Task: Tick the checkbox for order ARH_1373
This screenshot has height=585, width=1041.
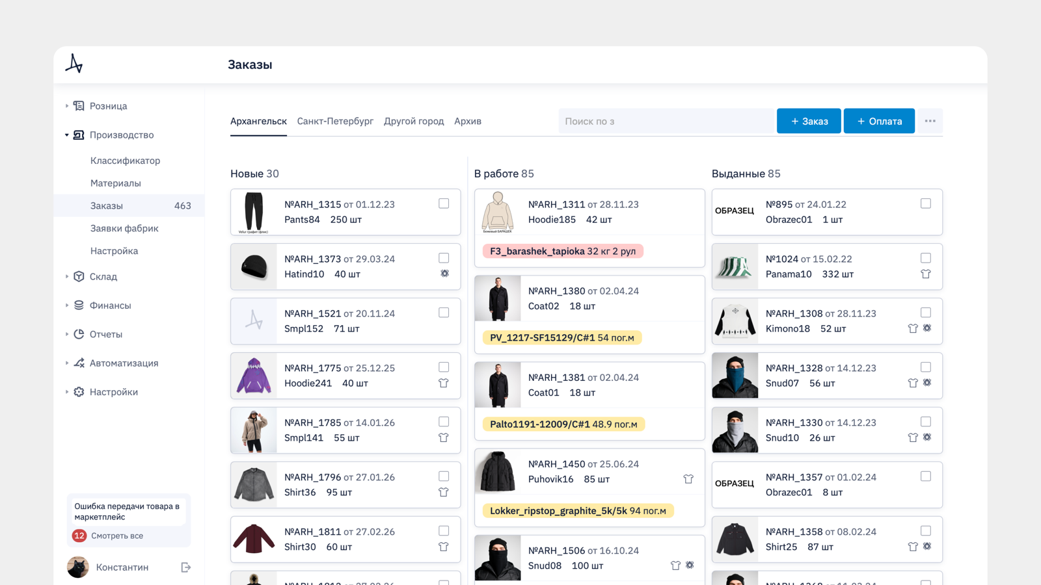Action: click(444, 258)
